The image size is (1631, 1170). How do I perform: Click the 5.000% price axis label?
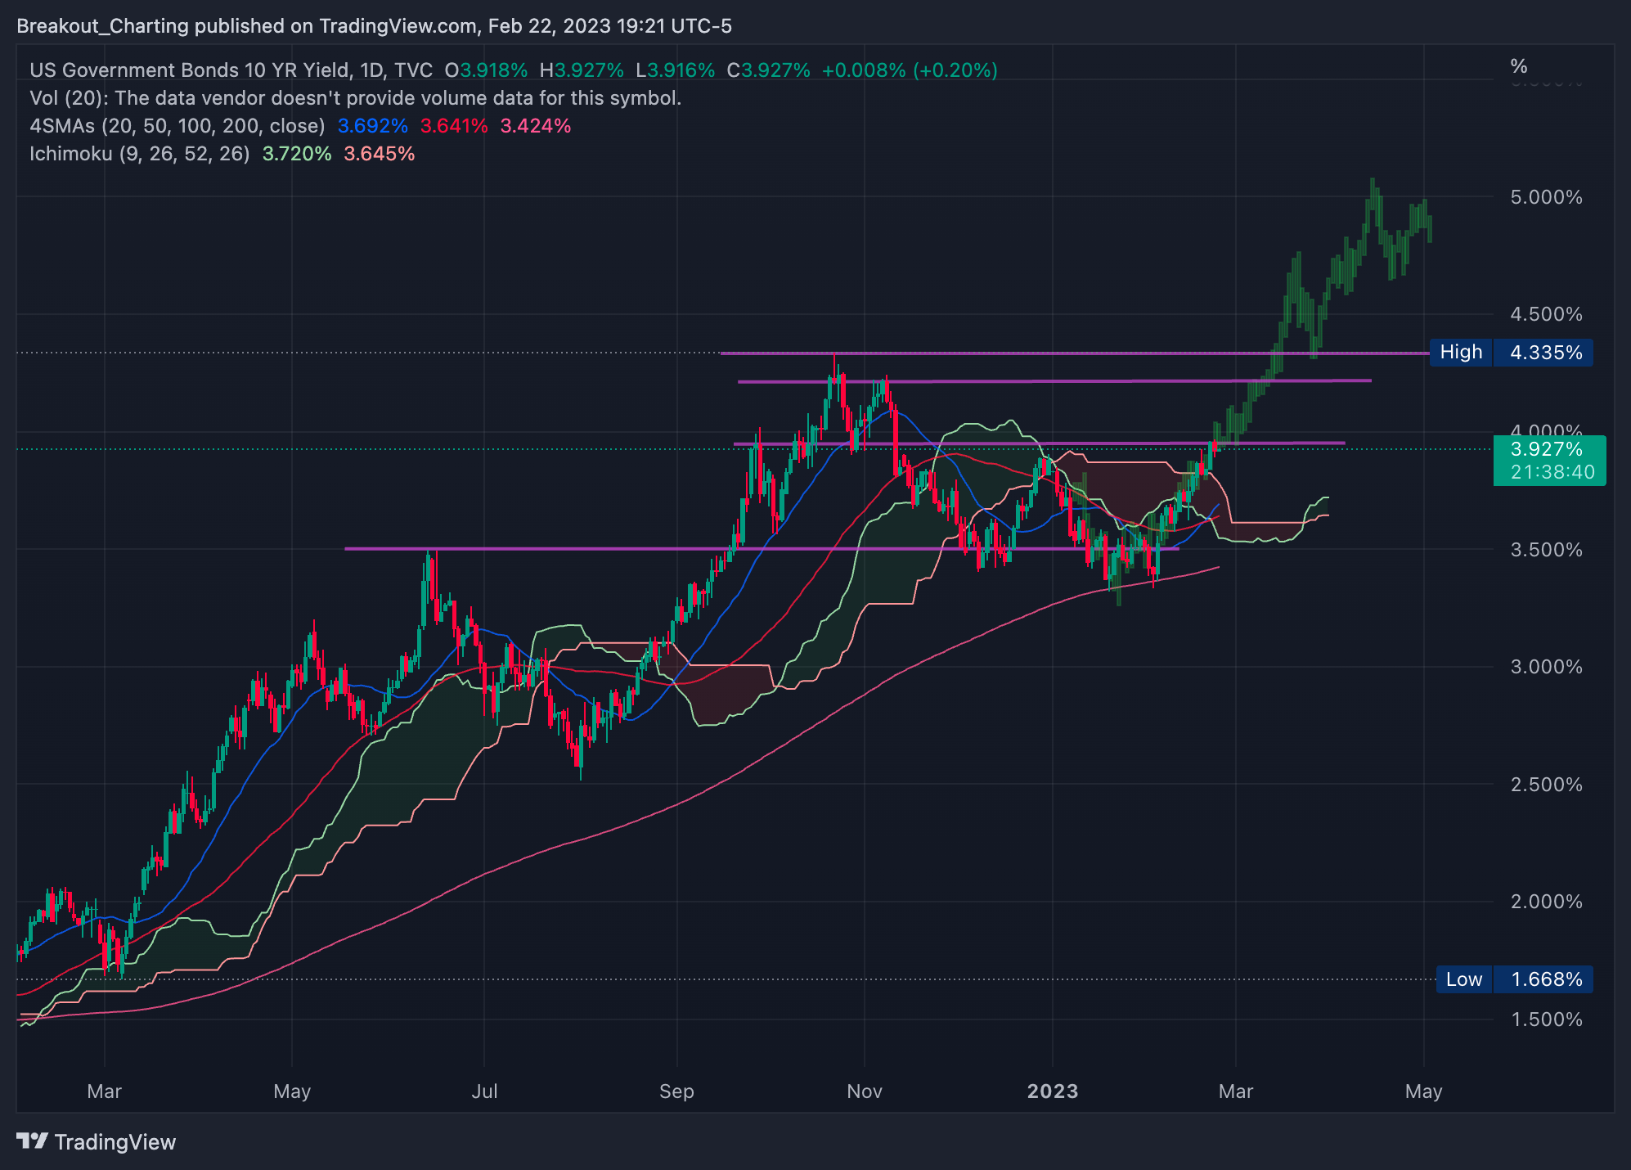[1545, 197]
